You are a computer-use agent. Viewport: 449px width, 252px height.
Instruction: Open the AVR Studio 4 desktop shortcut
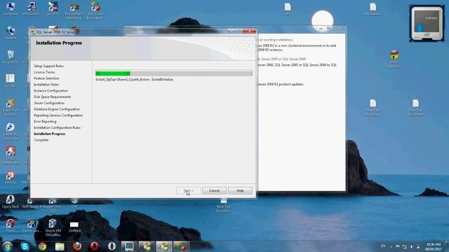pos(32,204)
